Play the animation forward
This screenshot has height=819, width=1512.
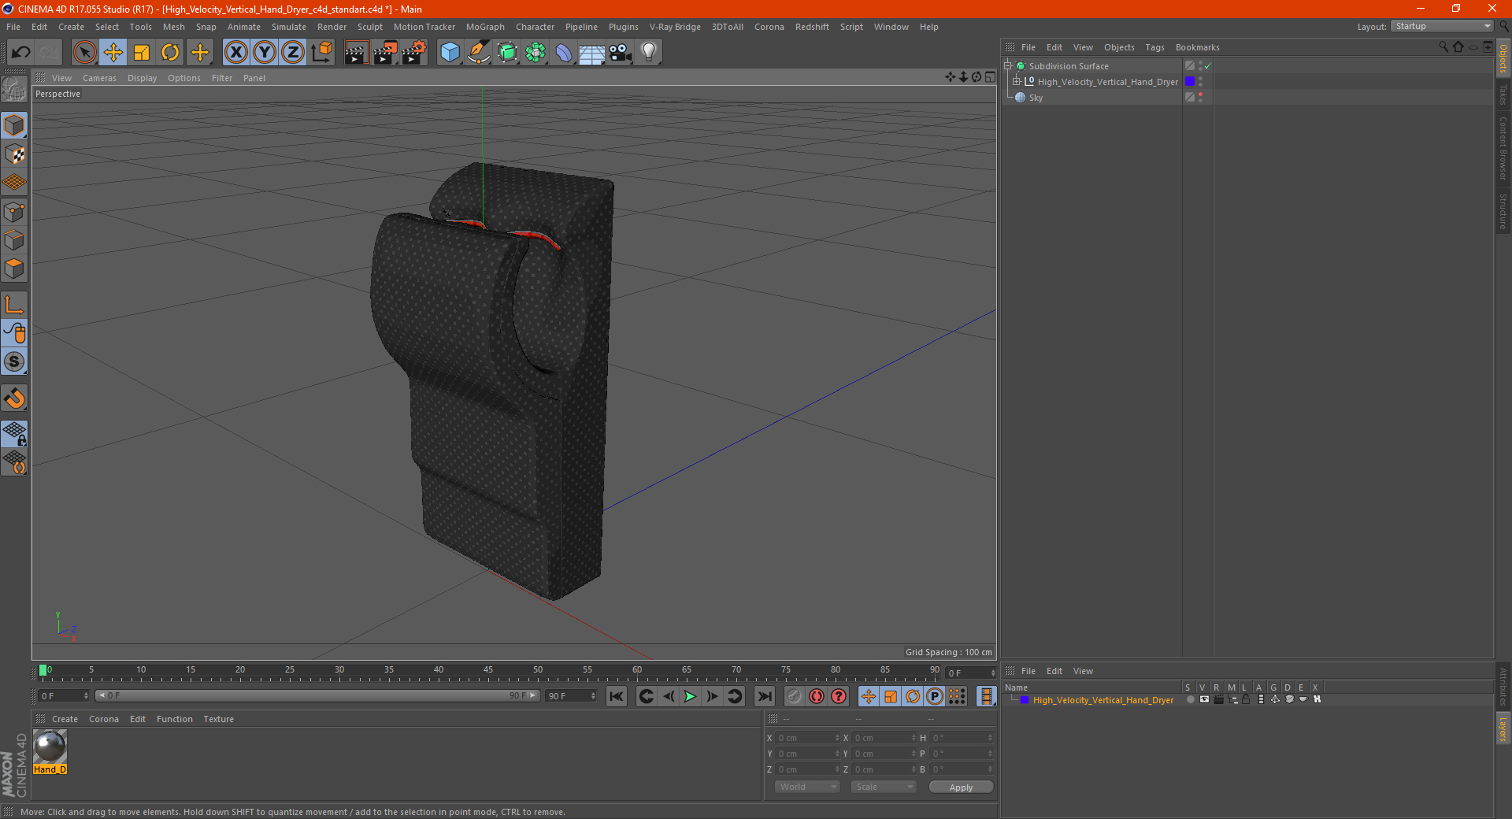coord(690,696)
